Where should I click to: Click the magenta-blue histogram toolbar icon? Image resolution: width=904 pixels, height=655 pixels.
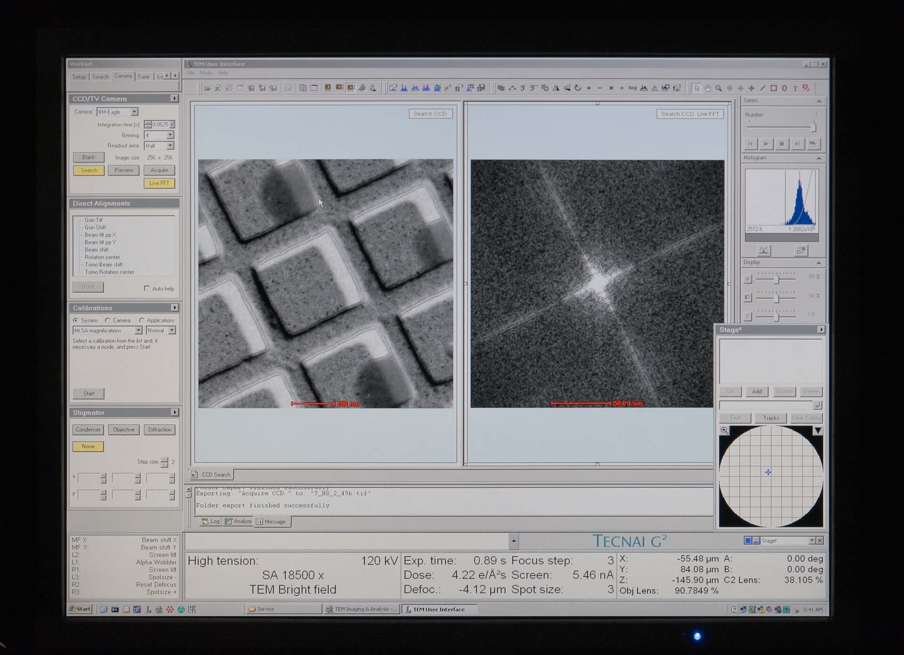point(426,88)
